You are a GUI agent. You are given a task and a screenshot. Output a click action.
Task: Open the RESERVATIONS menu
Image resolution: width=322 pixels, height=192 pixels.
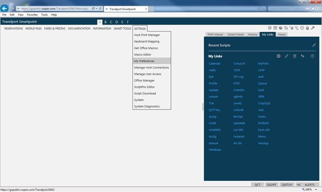pos(13,28)
